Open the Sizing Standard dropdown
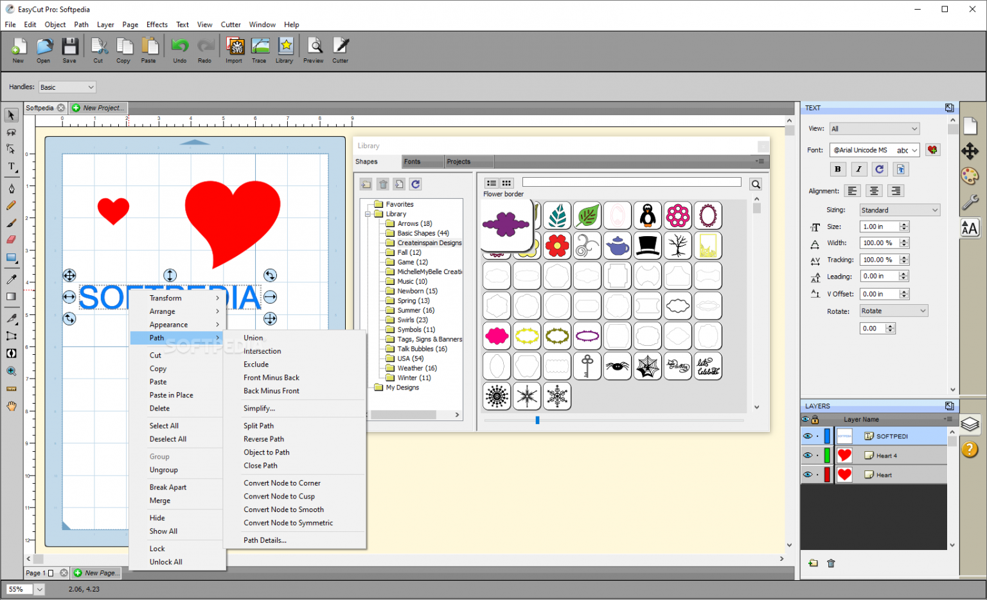The height and width of the screenshot is (600, 987). pyautogui.click(x=900, y=210)
